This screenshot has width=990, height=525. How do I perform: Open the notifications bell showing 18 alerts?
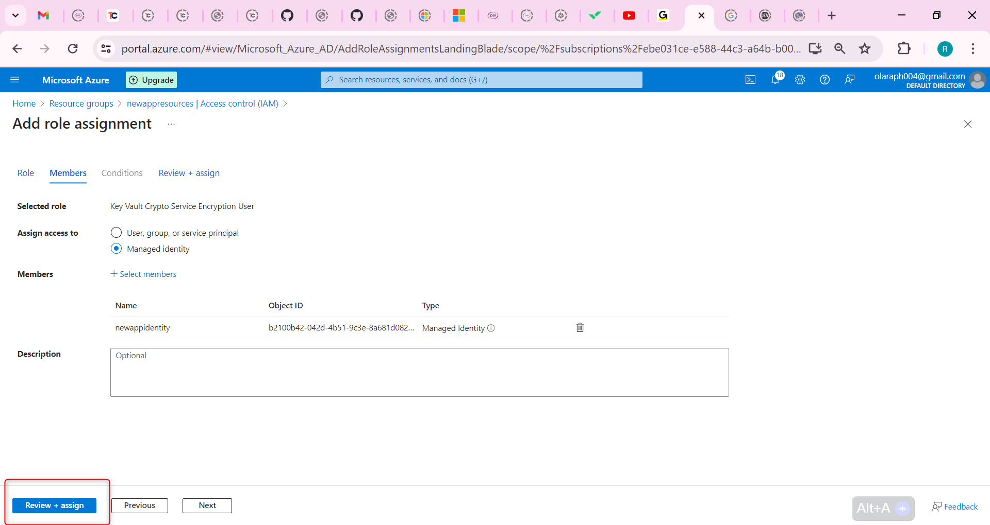775,79
